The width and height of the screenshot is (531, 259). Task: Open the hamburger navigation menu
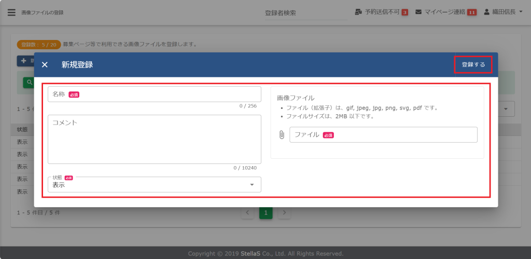[x=11, y=12]
